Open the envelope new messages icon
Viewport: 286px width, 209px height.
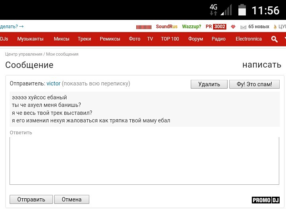(243, 27)
